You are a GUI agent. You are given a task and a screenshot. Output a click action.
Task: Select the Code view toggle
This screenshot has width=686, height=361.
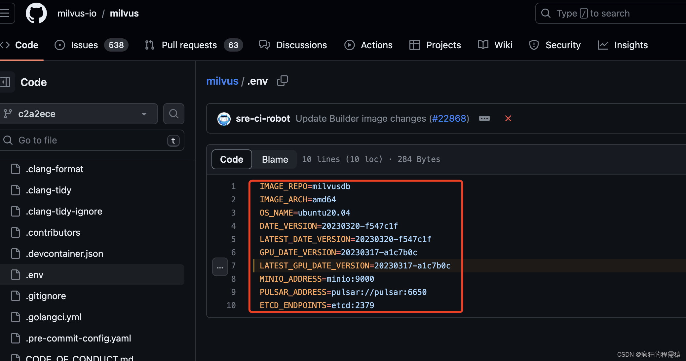click(x=232, y=159)
